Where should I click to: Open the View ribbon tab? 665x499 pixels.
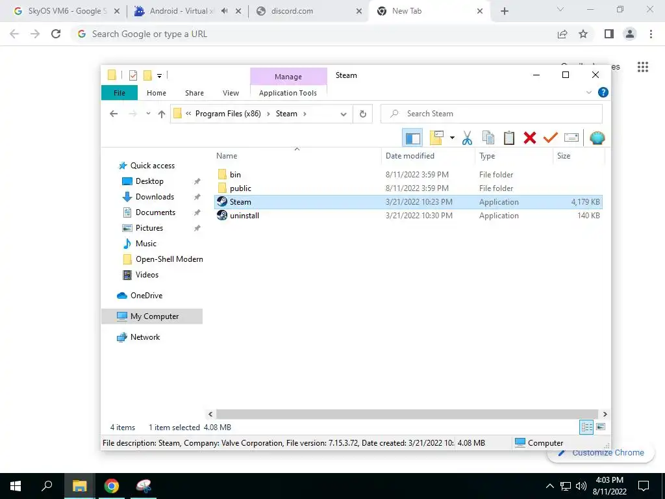(231, 93)
